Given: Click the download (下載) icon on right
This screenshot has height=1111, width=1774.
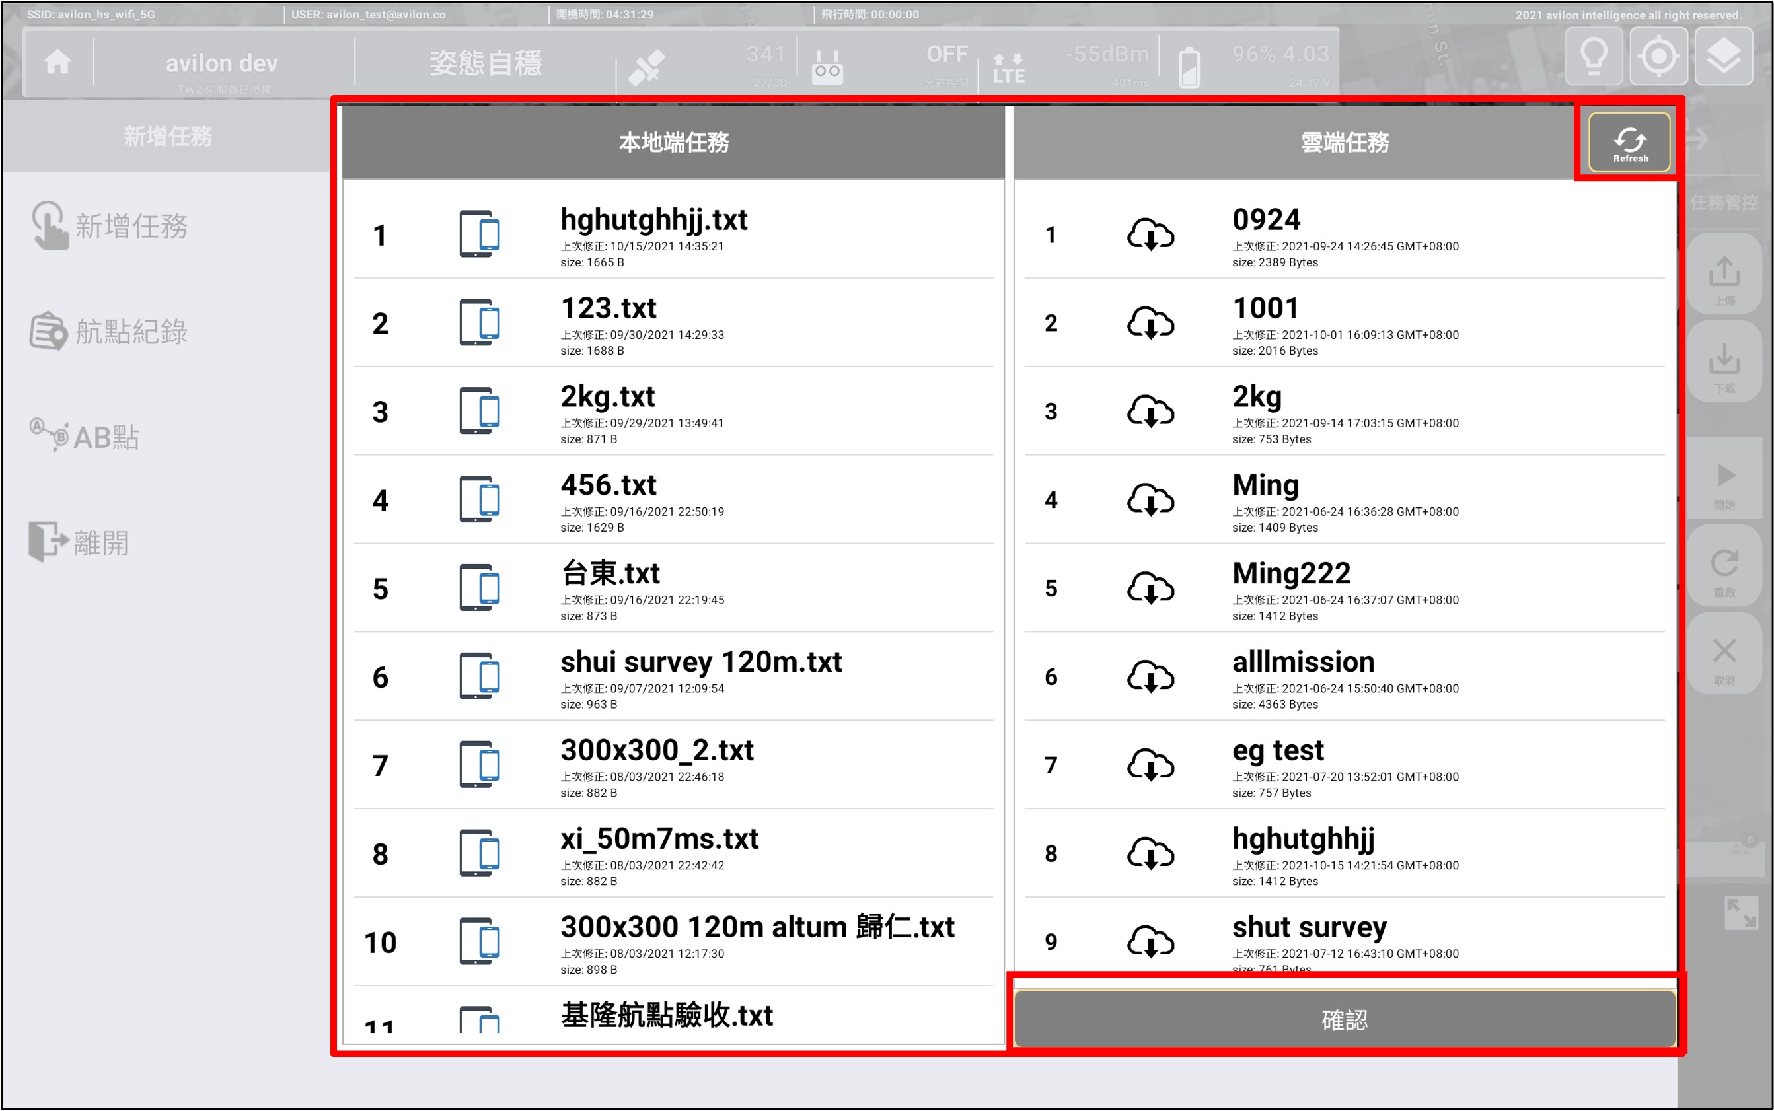Looking at the screenshot, I should [1723, 365].
